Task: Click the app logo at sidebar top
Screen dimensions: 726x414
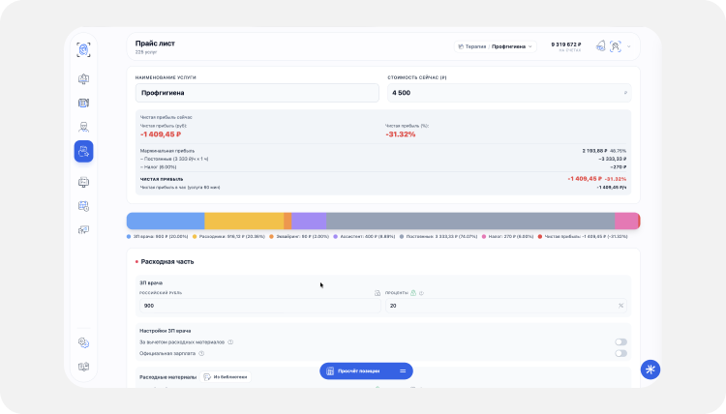Action: (x=83, y=49)
